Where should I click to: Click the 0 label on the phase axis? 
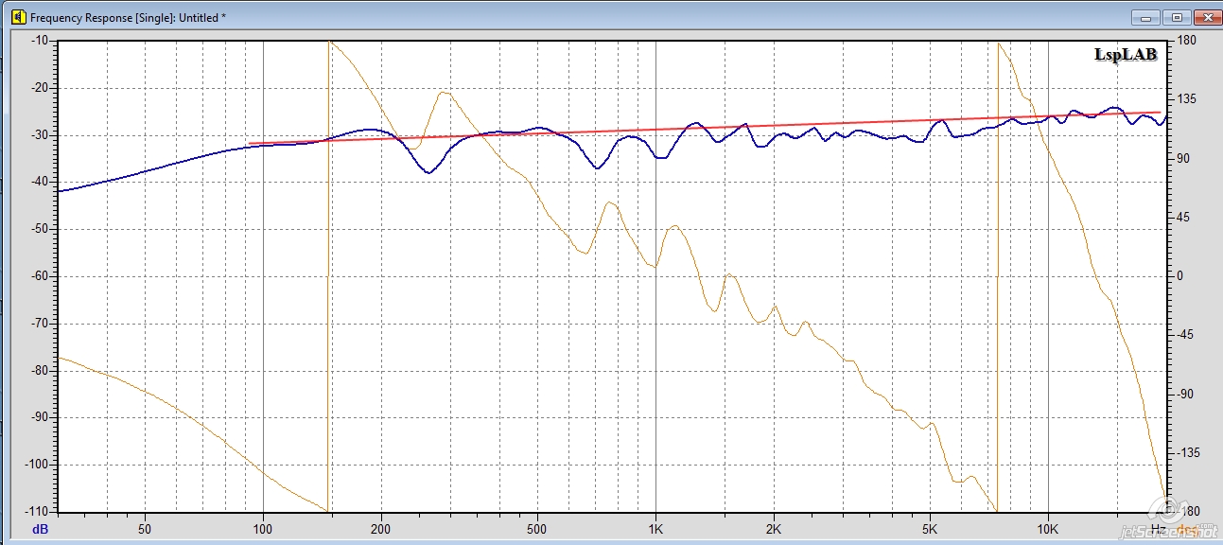pos(1180,276)
